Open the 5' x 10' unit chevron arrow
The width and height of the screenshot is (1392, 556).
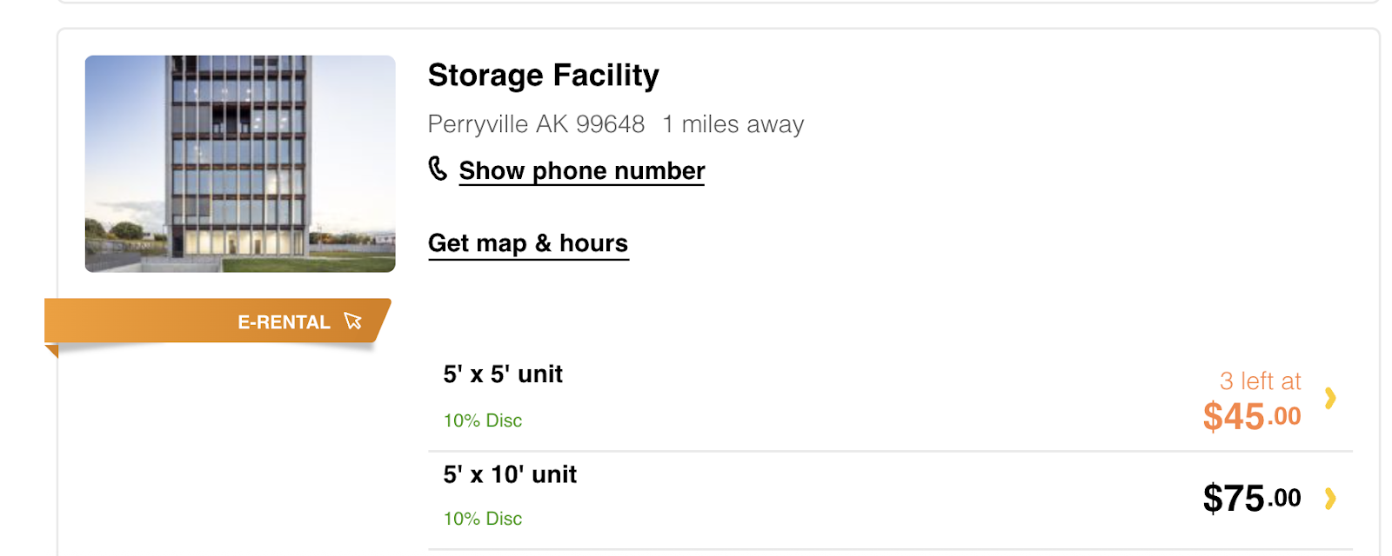[x=1330, y=499]
